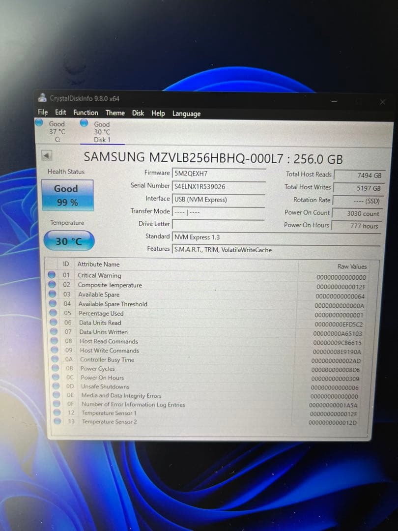Click the Available Spare Threshold status orb
The height and width of the screenshot is (531, 398).
click(x=53, y=303)
